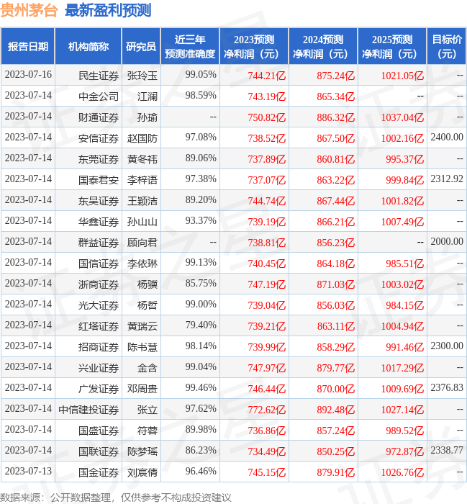Click 2024 profit value 875.24亿
The height and width of the screenshot is (504, 467).
point(335,76)
